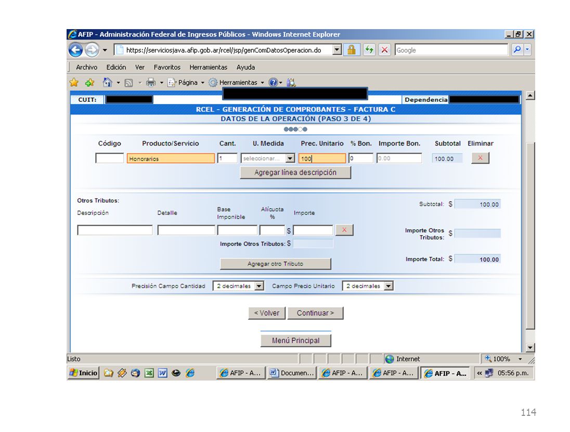Click the Internet security zone globe icon
Viewport: 570px width, 432px height.
pyautogui.click(x=390, y=359)
